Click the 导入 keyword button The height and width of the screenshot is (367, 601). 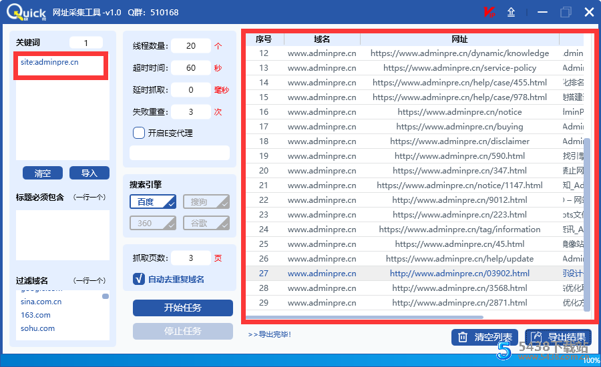point(89,173)
